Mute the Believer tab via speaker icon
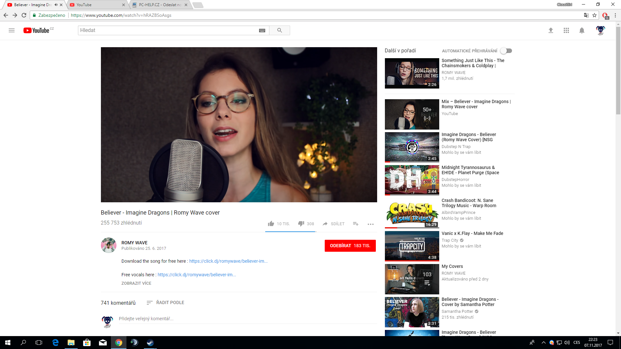Viewport: 621px width, 349px height. [x=56, y=5]
